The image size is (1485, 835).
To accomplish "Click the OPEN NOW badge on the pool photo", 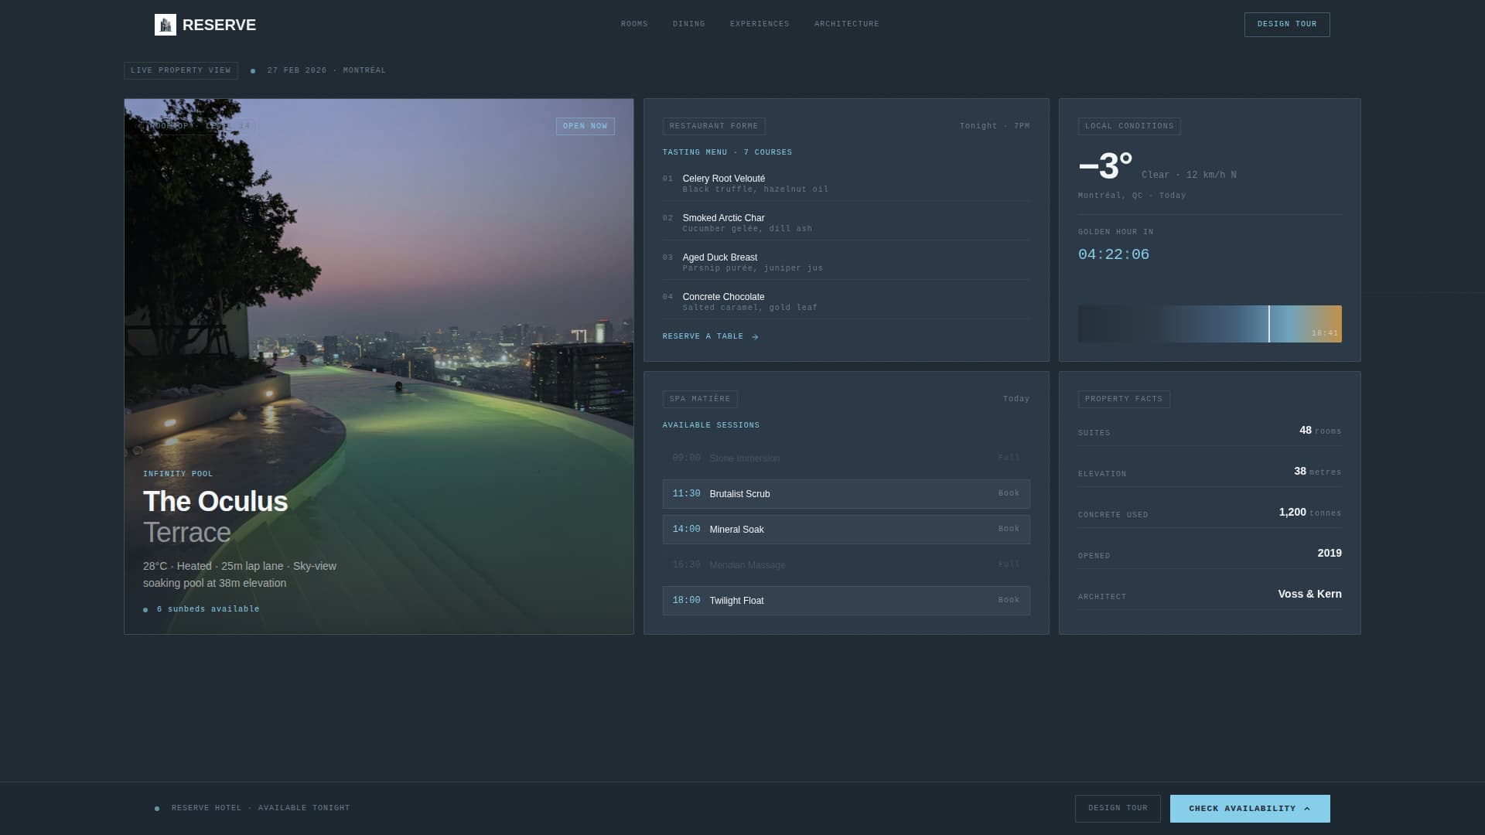I will click(x=585, y=126).
